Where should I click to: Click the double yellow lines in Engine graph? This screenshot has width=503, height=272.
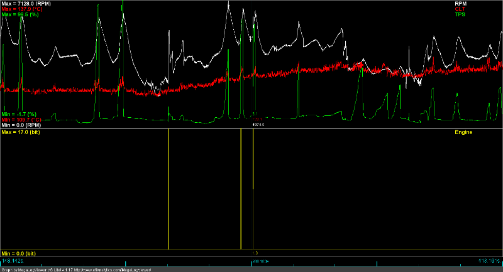[x=241, y=188]
